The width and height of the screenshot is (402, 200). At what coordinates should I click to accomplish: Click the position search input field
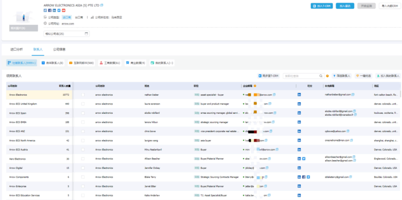(301, 76)
